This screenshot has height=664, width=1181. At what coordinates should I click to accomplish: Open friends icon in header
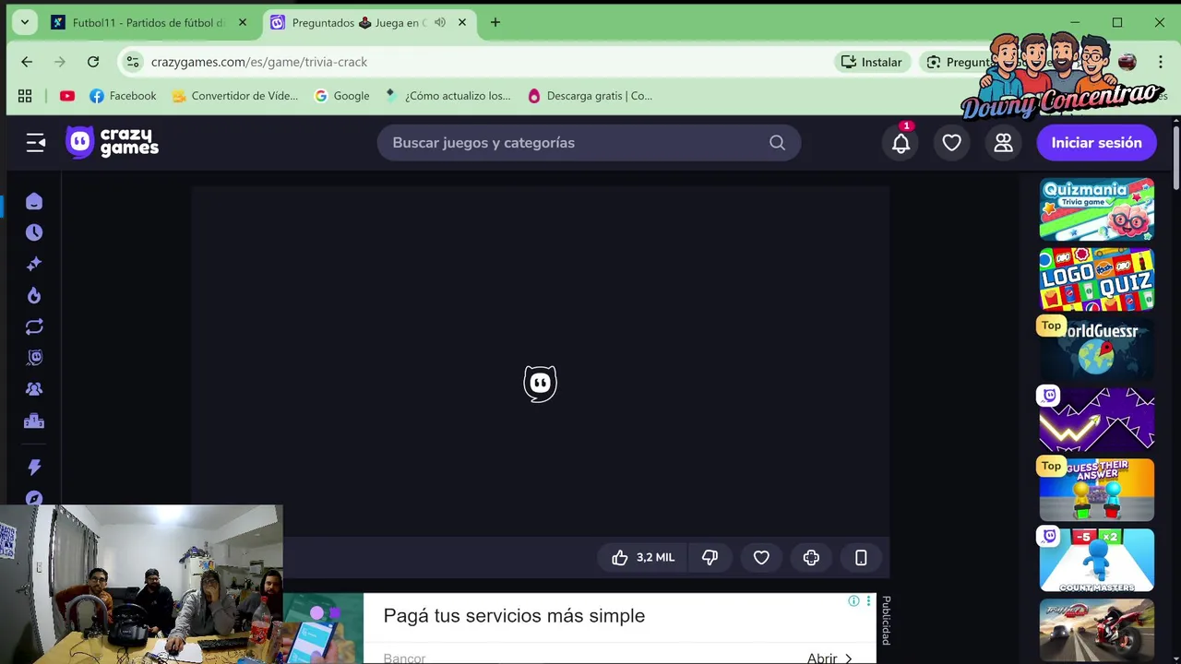coord(1003,143)
